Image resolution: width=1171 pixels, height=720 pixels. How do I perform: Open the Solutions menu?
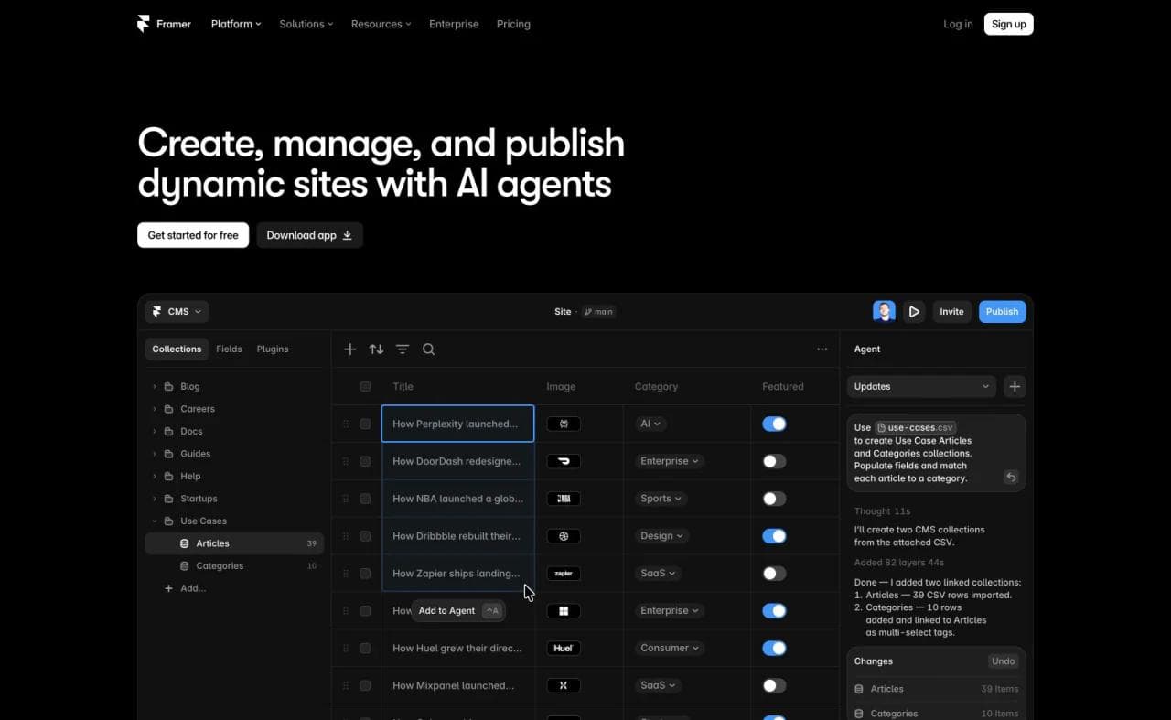tap(306, 24)
